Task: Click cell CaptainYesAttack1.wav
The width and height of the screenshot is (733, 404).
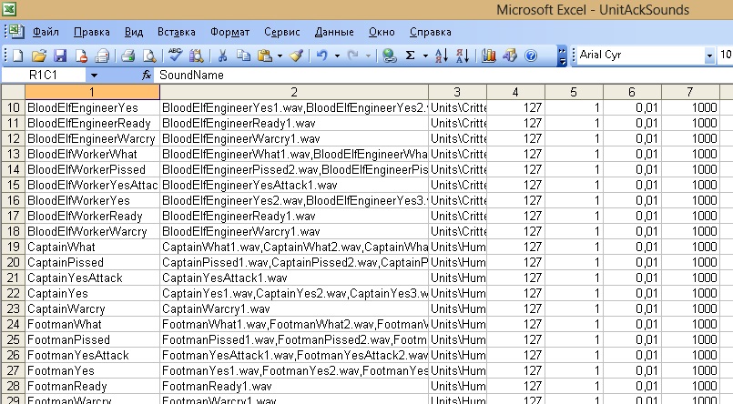Action: click(294, 278)
